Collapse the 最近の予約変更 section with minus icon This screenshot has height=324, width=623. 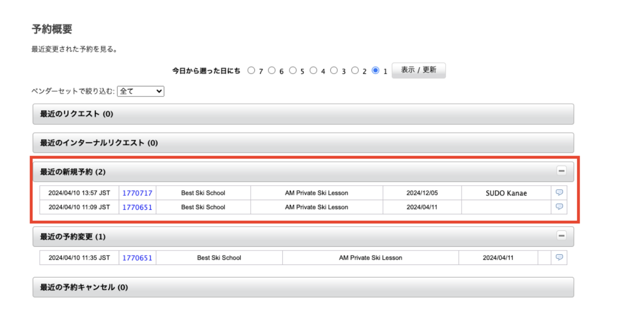pos(561,236)
